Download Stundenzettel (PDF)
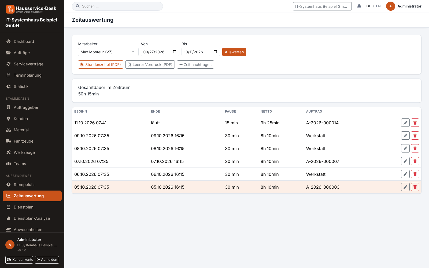The height and width of the screenshot is (268, 429). pos(101,65)
